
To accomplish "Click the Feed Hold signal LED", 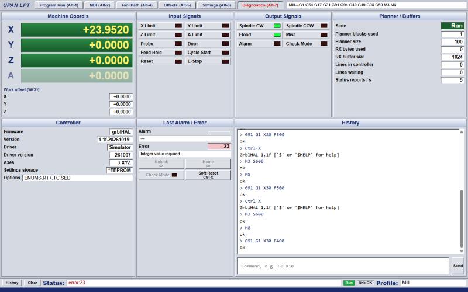I will [178, 53].
